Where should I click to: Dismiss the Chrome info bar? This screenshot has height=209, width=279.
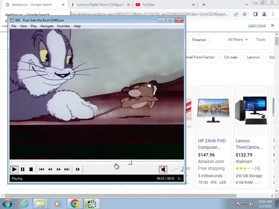(x=272, y=25)
